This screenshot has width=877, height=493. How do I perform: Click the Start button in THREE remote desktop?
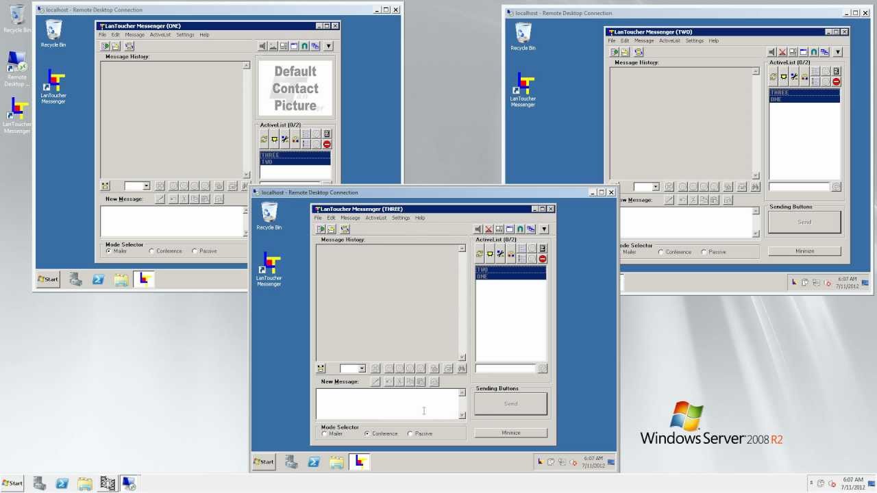(263, 462)
